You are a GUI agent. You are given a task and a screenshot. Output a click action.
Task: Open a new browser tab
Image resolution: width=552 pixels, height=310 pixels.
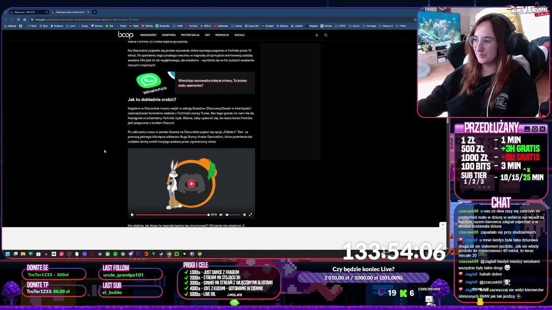[94, 12]
